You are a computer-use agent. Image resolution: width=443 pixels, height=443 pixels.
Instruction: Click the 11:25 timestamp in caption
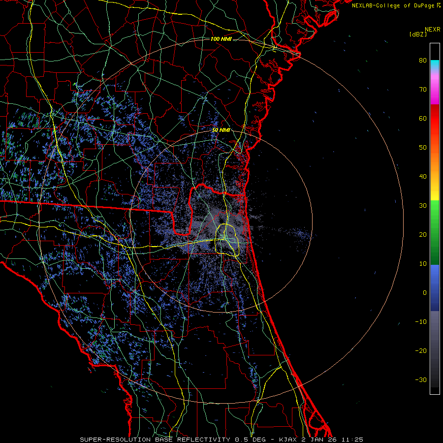point(352,440)
